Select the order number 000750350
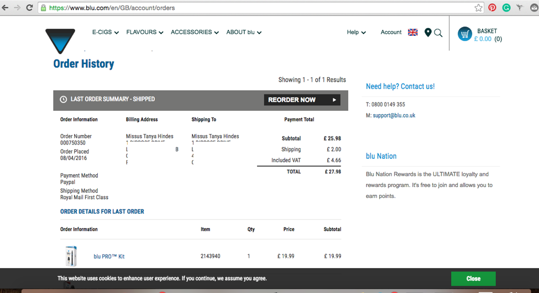The height and width of the screenshot is (293, 539). [73, 143]
